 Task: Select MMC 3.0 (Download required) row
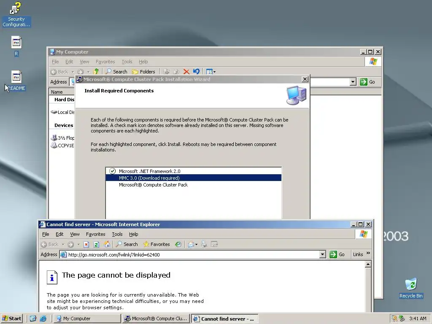193,178
